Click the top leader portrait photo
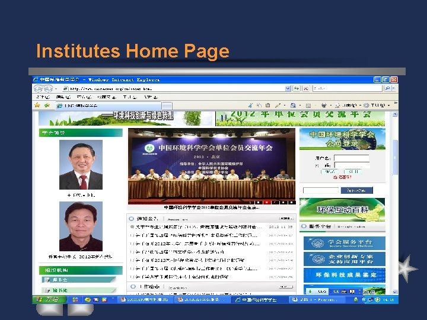Image resolution: width=427 pixels, height=320 pixels. (x=81, y=165)
